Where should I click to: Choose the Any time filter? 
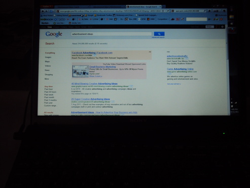(x=49, y=86)
